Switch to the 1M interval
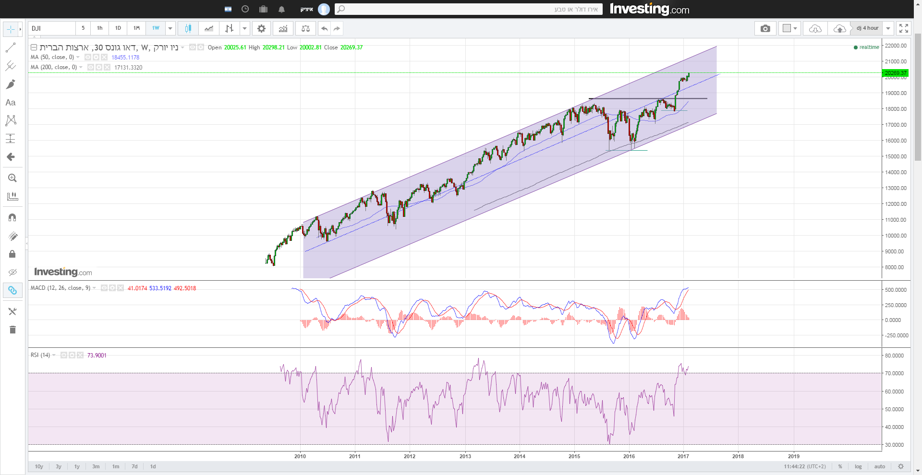Screen dimensions: 922x475 click(137, 28)
